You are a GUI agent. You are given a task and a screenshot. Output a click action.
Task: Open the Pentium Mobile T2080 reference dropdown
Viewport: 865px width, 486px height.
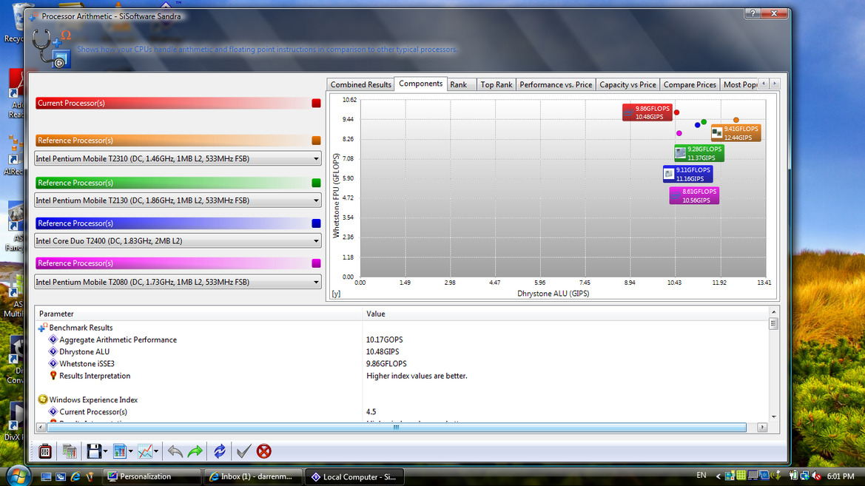pos(178,282)
